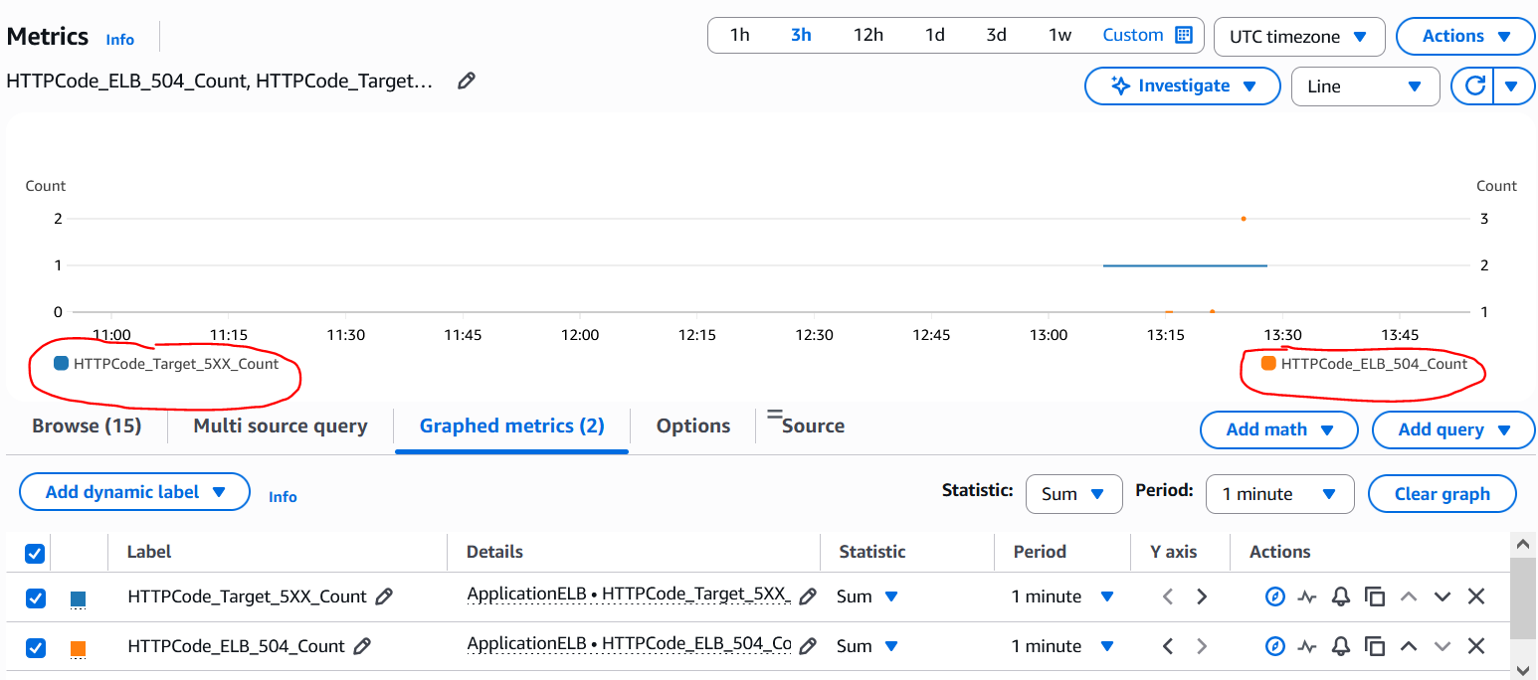Image resolution: width=1538 pixels, height=680 pixels.
Task: Remove HTTPCode_Target_5XX_Count row with X icon
Action: tap(1476, 596)
